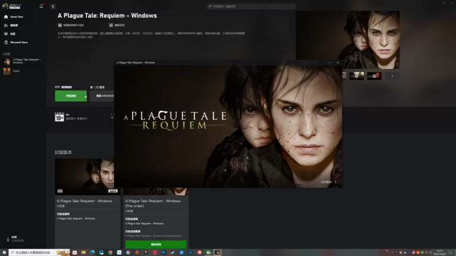Click green button on Pre-order edition card
The image size is (456, 256).
pyautogui.click(x=156, y=245)
